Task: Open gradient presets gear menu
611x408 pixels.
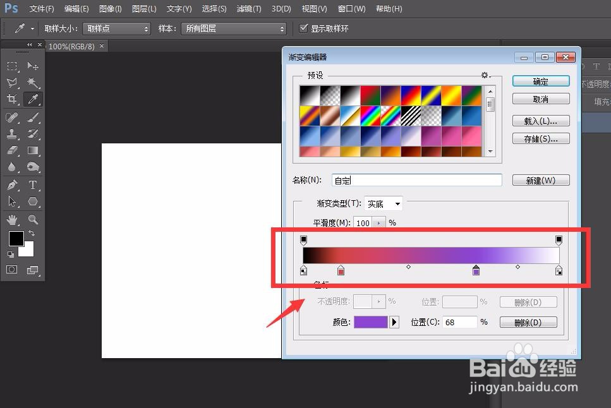Action: 485,75
